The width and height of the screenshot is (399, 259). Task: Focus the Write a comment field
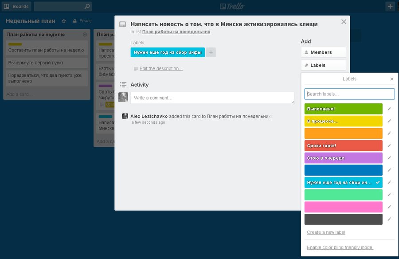(x=212, y=98)
